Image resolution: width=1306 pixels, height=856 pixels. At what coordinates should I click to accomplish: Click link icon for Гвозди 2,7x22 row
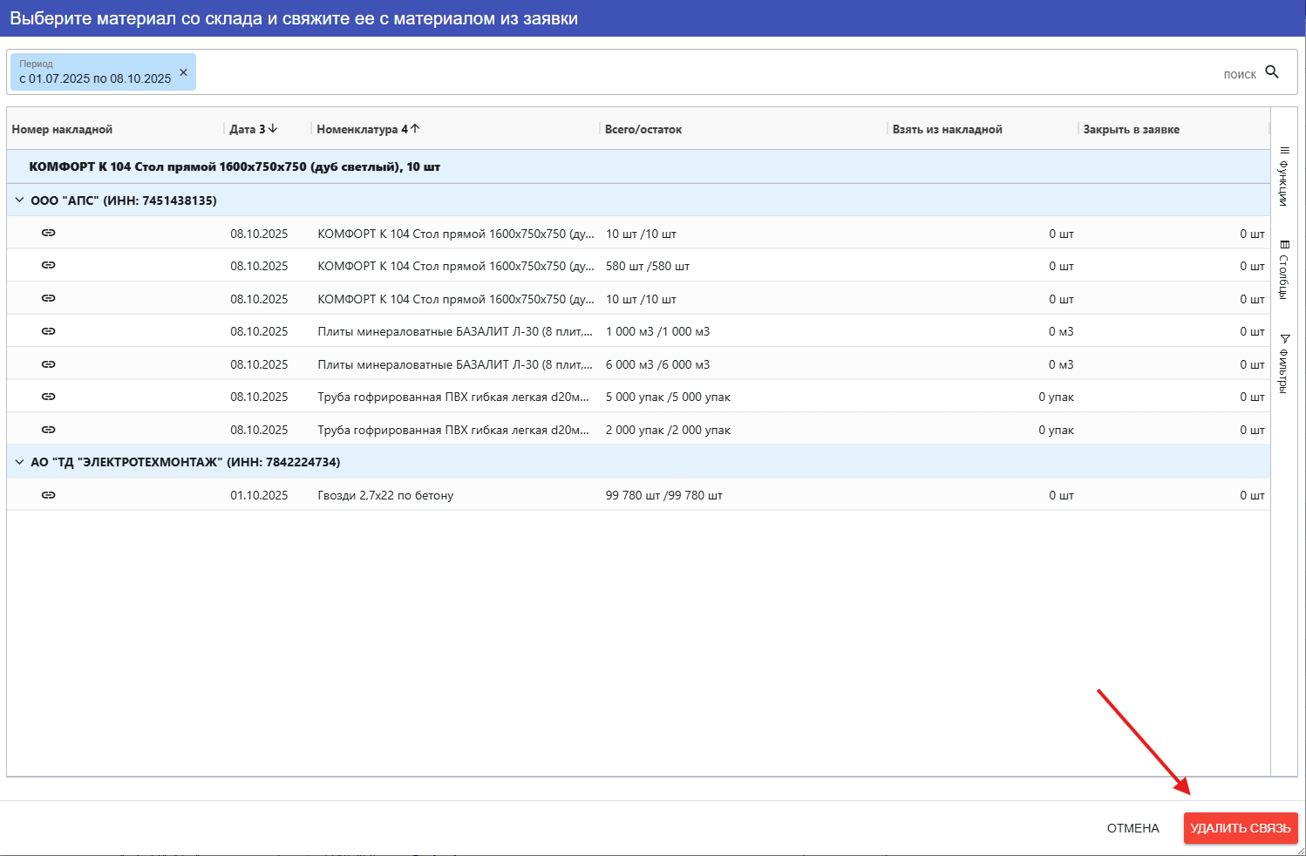pyautogui.click(x=49, y=495)
